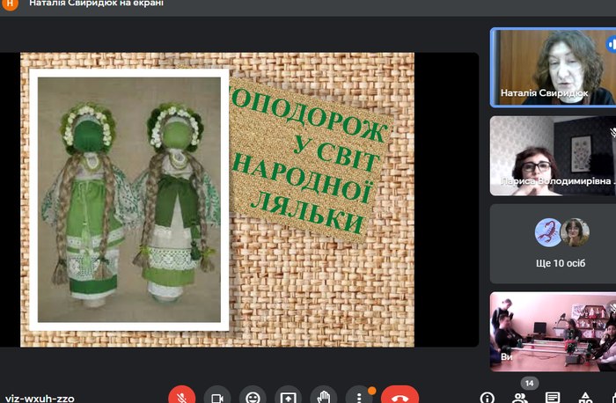Open the activities panel icon
This screenshot has width=616, height=403.
tap(585, 397)
